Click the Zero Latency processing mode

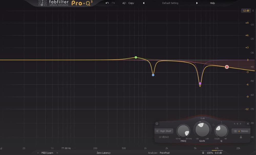coord(103,153)
